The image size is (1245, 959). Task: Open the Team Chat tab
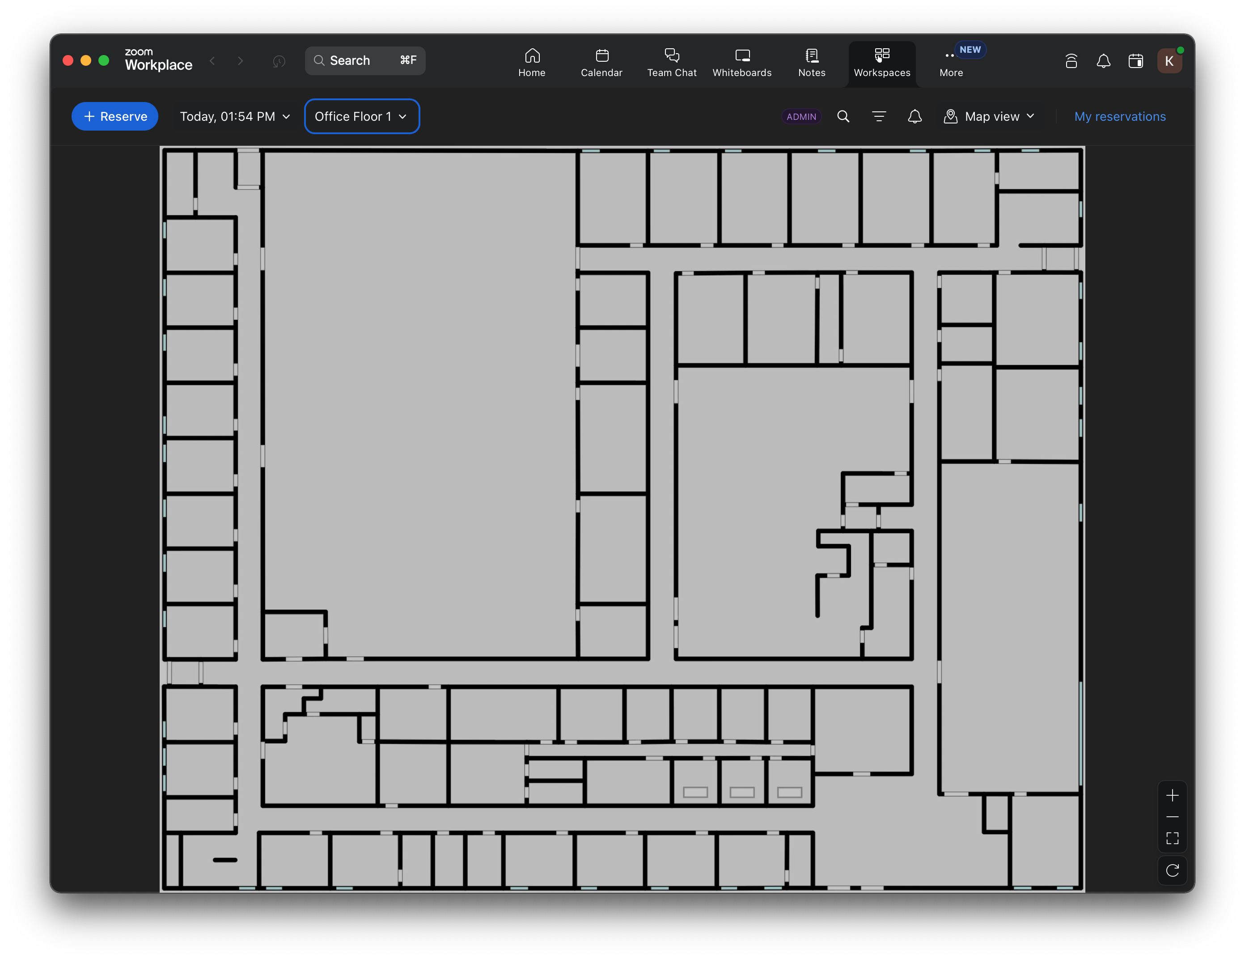(672, 62)
